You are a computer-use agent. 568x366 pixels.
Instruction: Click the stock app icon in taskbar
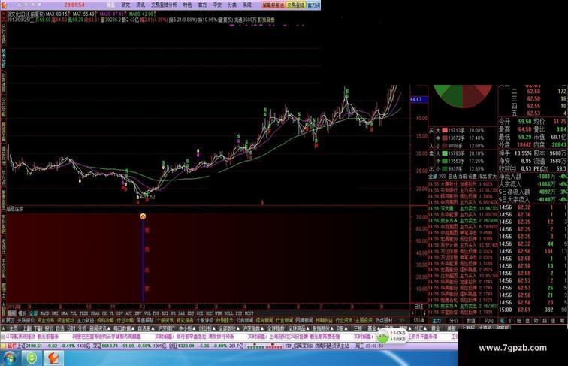tap(53, 358)
